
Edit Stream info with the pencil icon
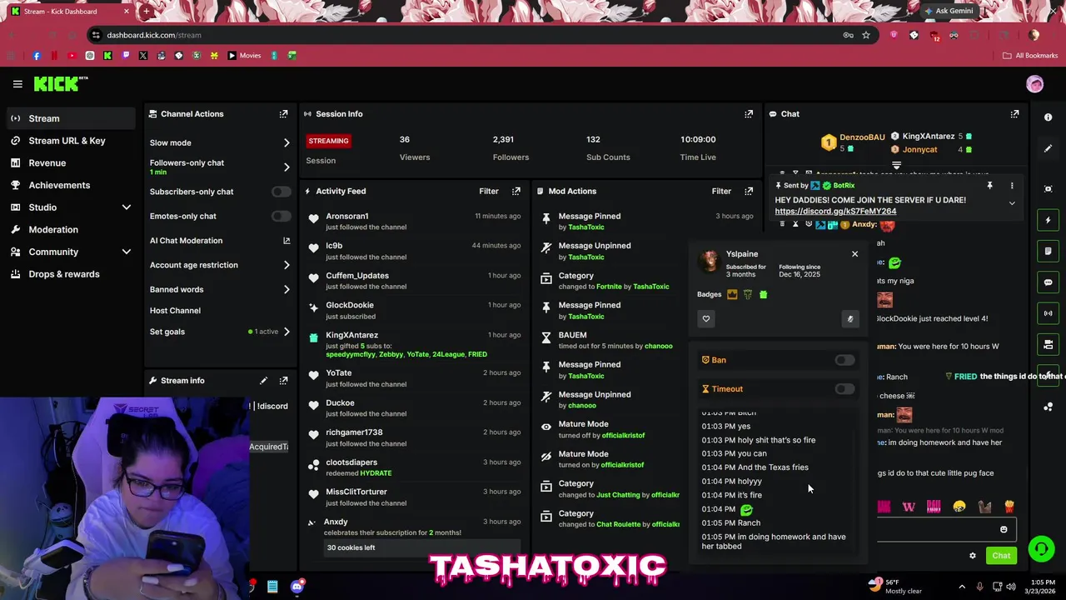point(263,381)
